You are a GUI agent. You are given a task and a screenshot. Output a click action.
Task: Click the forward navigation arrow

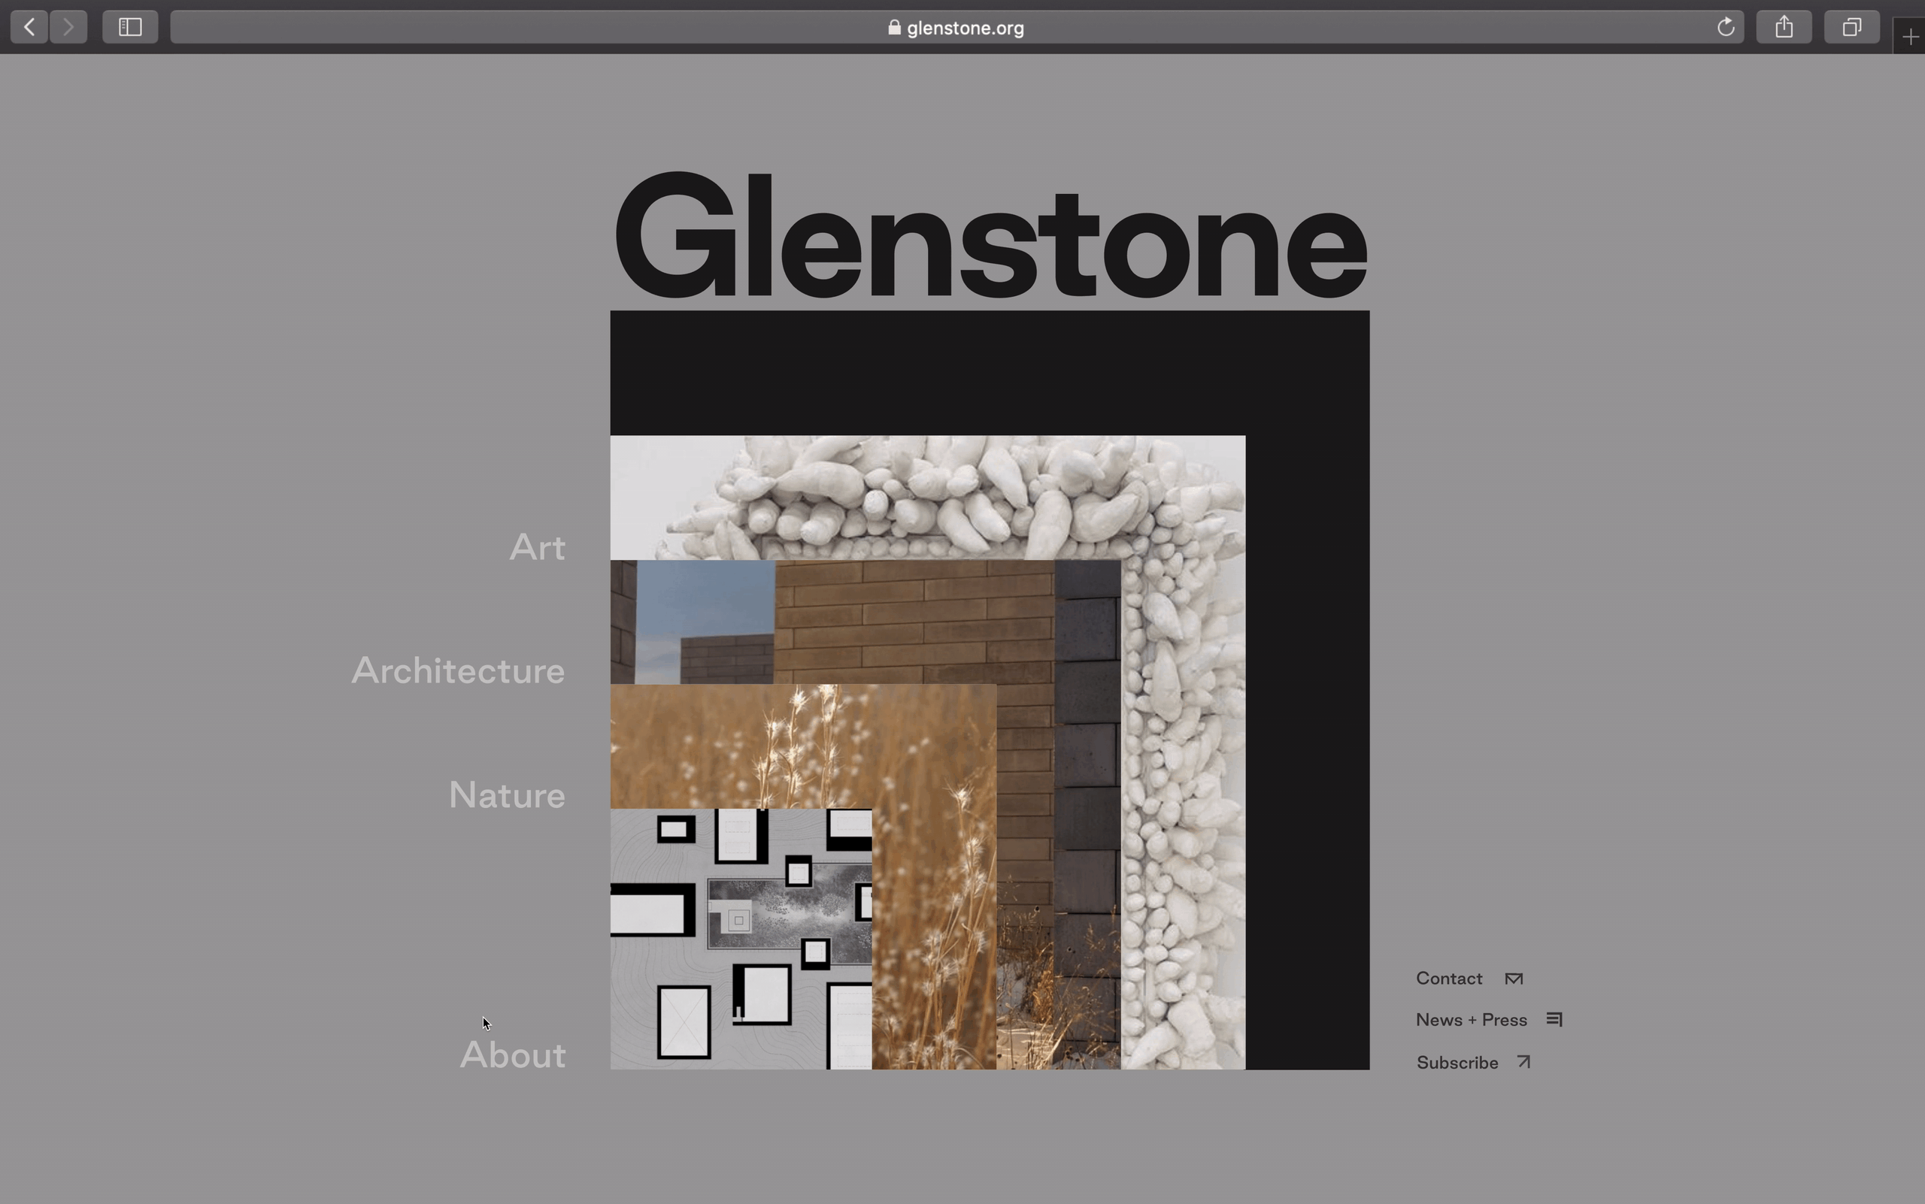(68, 27)
